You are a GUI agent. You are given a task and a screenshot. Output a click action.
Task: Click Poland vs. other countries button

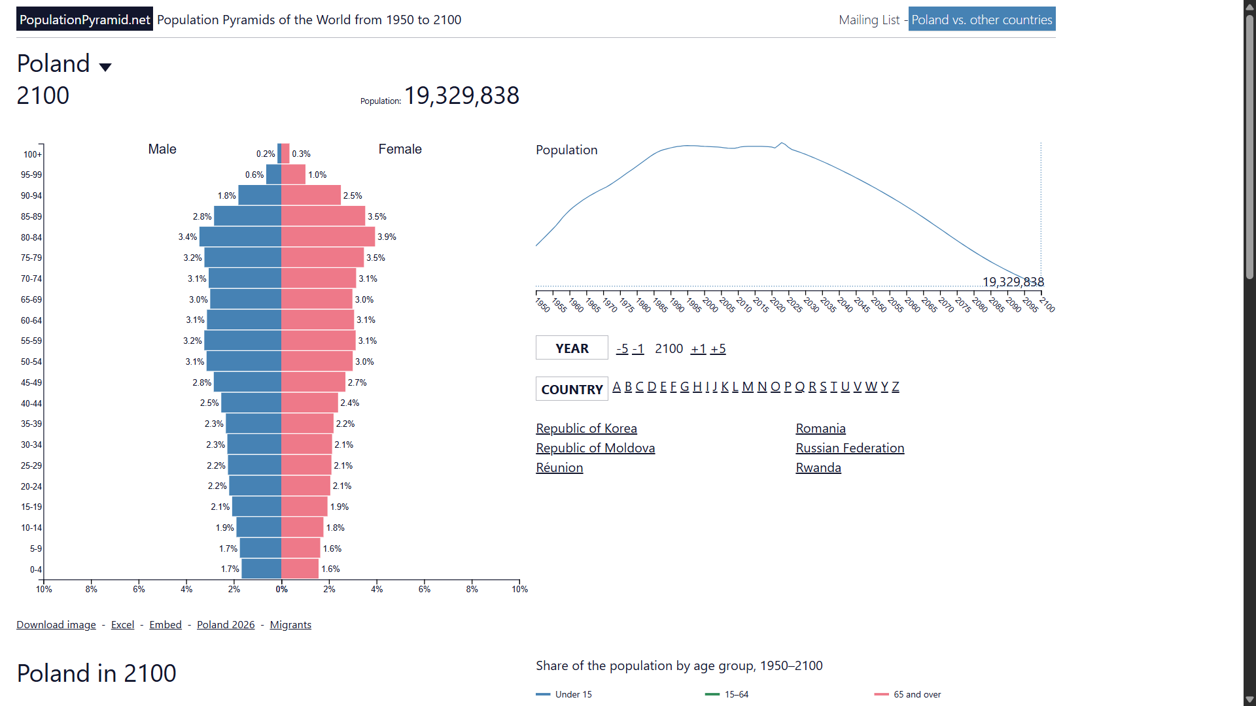982,20
